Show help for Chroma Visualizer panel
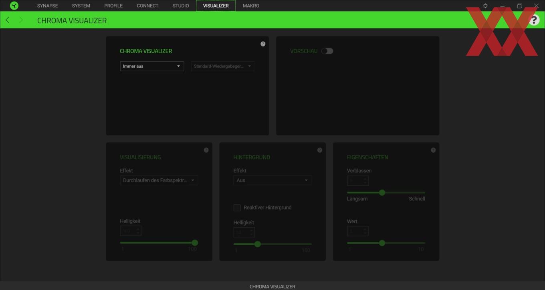Viewport: 545px width, 290px height. point(263,44)
